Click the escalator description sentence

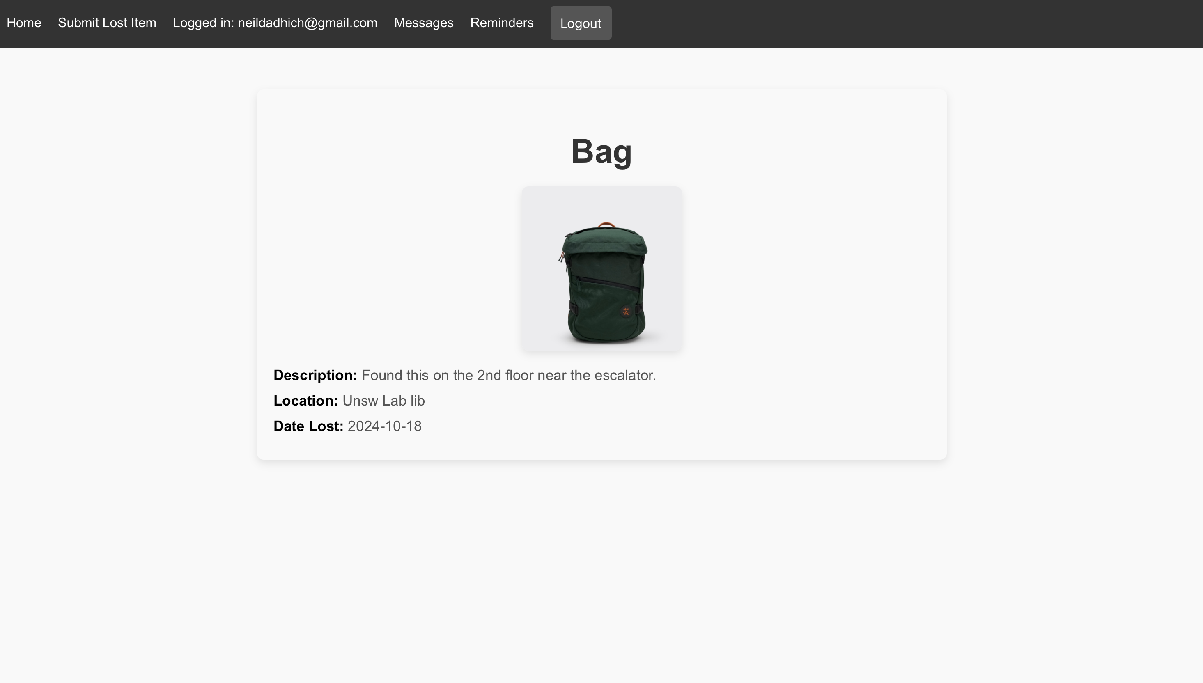pyautogui.click(x=509, y=375)
